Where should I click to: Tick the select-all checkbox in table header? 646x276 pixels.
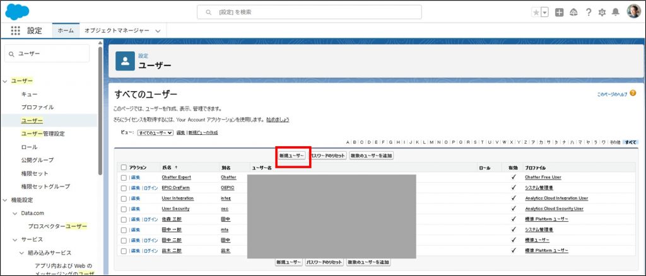(124, 168)
